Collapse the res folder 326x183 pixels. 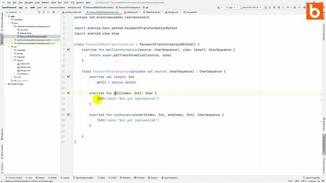[9, 47]
